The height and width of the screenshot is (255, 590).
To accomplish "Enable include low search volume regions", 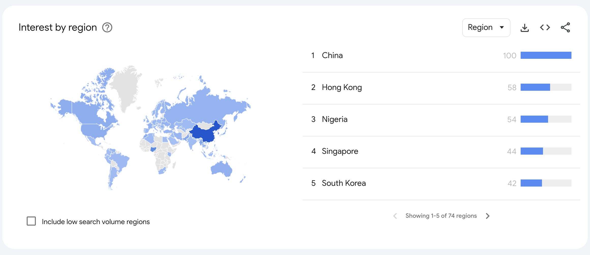I will point(31,221).
